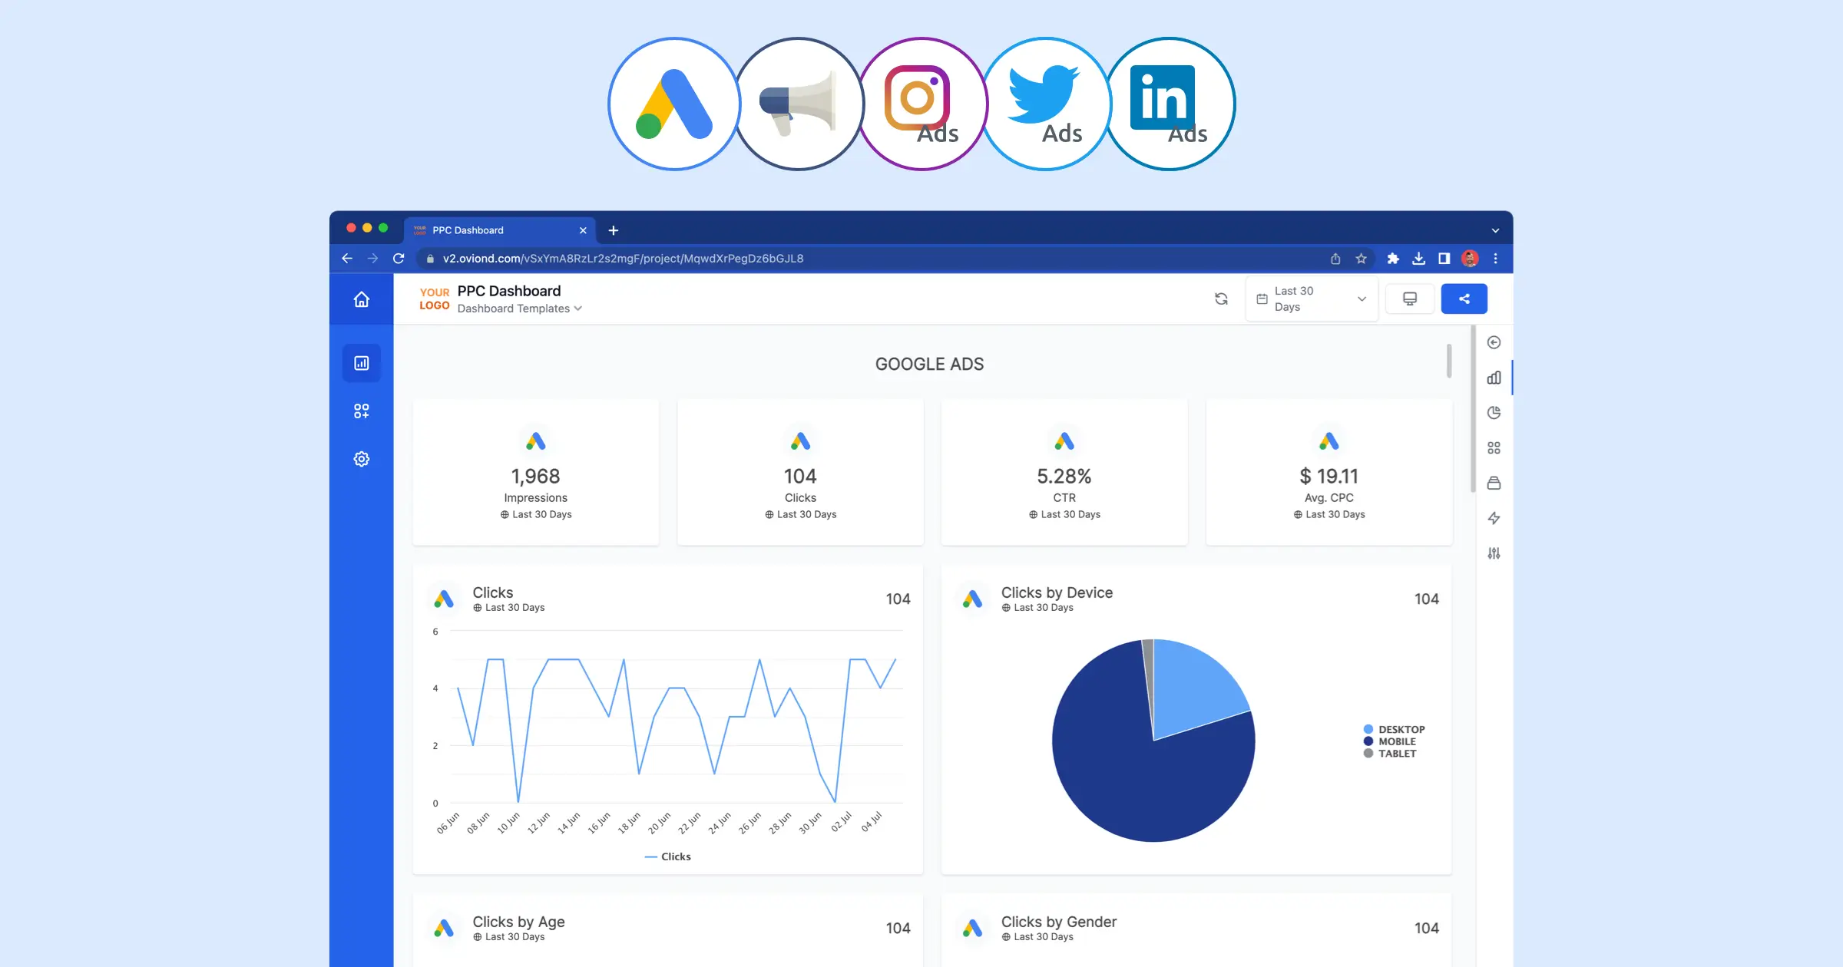This screenshot has width=1843, height=967.
Task: Click the Clicks by Device widget title
Action: click(1057, 592)
